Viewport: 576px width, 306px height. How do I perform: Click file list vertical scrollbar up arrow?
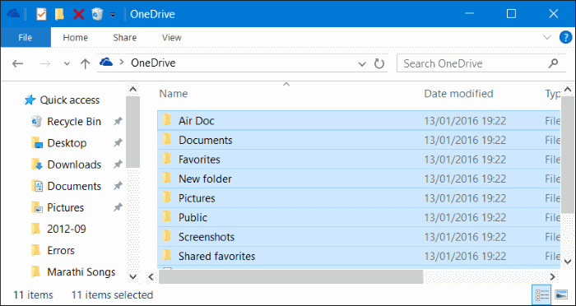click(567, 90)
